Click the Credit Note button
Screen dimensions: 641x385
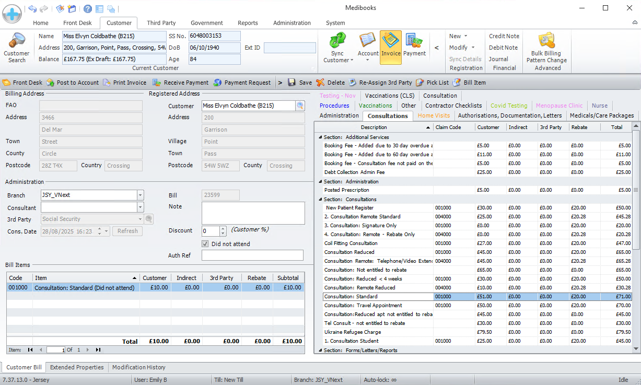pyautogui.click(x=504, y=36)
